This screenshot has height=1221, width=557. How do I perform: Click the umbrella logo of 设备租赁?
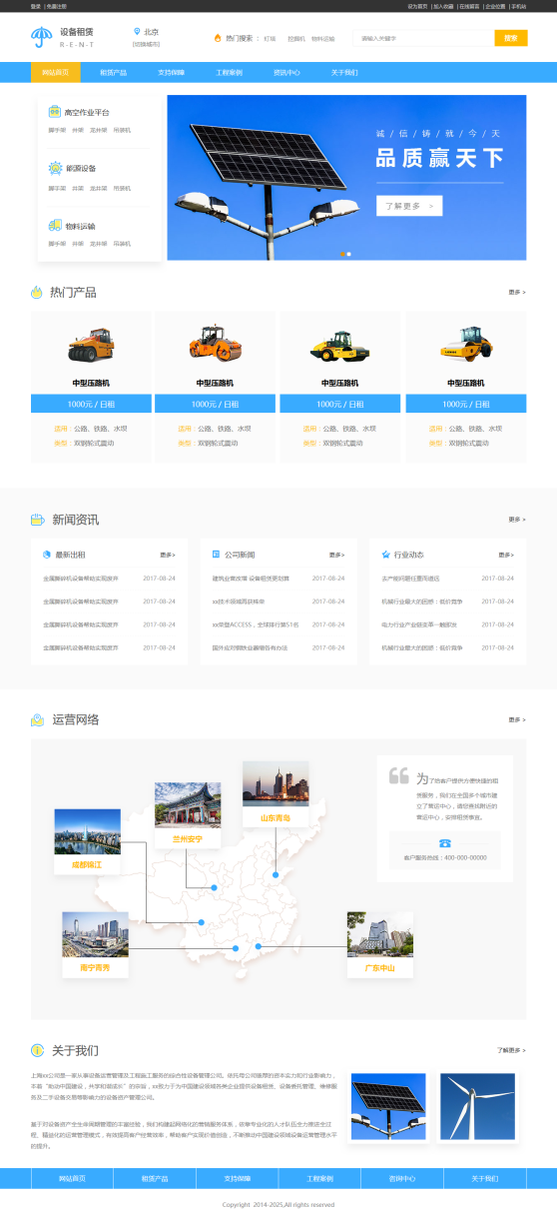coord(41,38)
